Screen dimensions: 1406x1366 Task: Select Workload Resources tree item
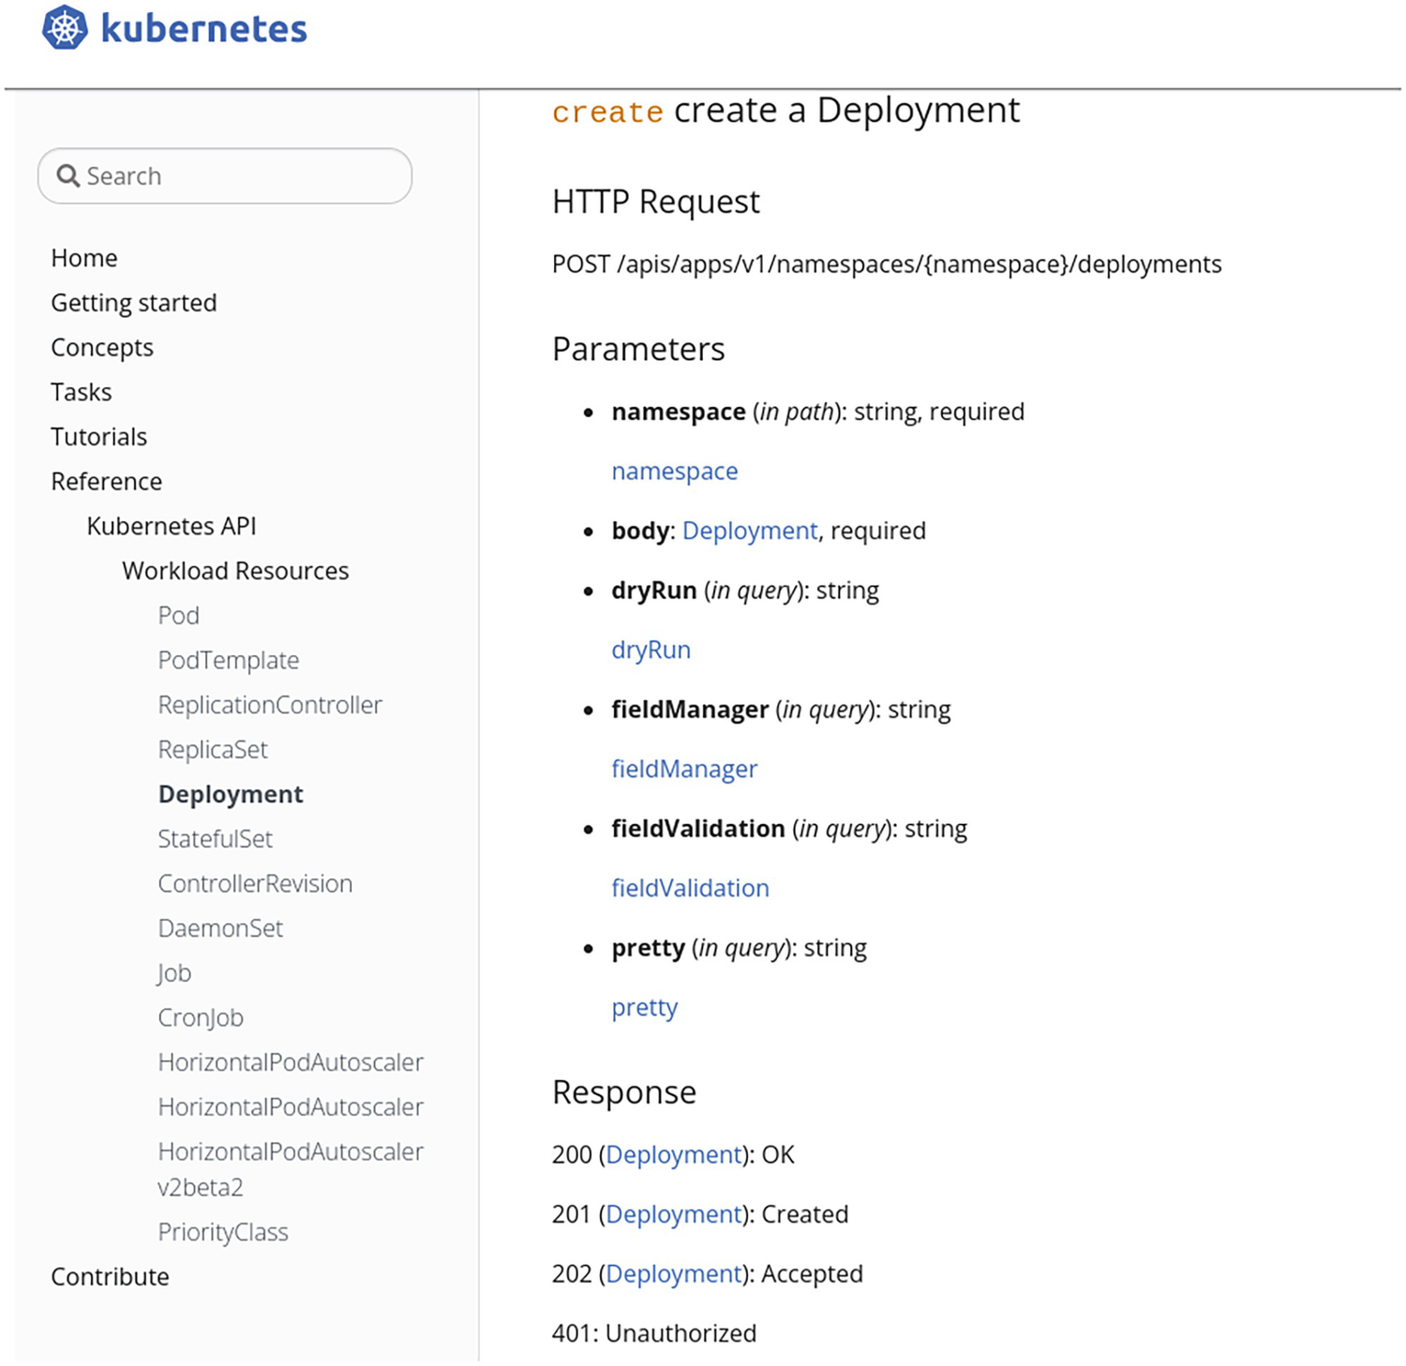pos(235,571)
